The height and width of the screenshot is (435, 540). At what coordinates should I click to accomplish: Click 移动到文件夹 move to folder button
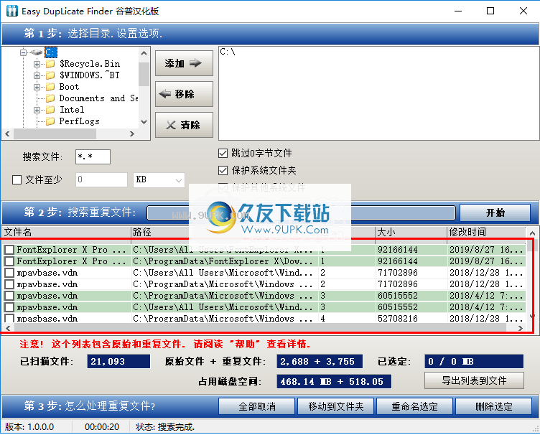[x=336, y=406]
